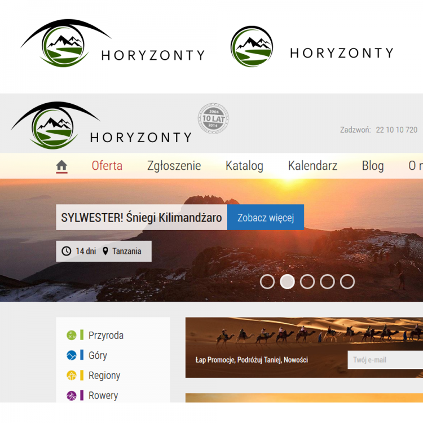The width and height of the screenshot is (423, 423).
Task: Open the Zgłoszenie navigation item
Action: pyautogui.click(x=174, y=166)
